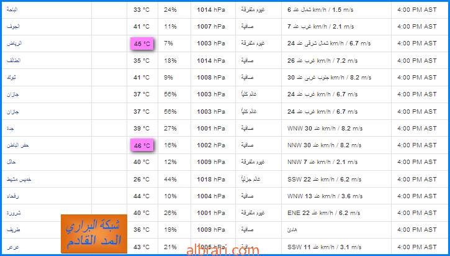The width and height of the screenshot is (450, 256).
Task: Select the SSW 11 km/h wind cell
Action: coord(324,247)
